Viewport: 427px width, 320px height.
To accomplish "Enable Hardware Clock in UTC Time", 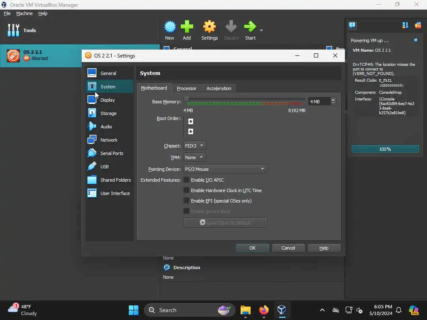I will tap(186, 190).
